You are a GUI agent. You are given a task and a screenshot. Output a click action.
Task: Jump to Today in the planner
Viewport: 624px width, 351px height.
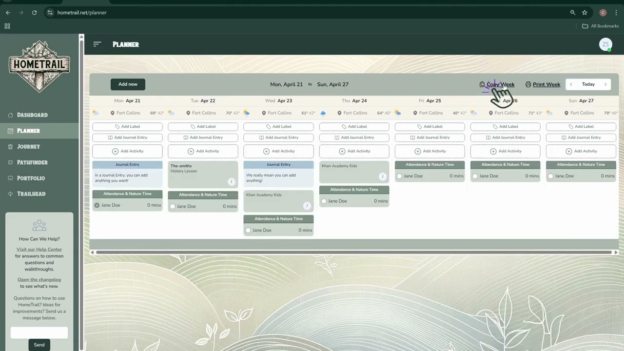(x=588, y=84)
